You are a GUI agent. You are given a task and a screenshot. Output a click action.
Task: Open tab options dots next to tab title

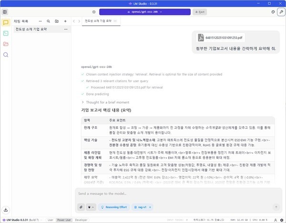tap(115, 21)
